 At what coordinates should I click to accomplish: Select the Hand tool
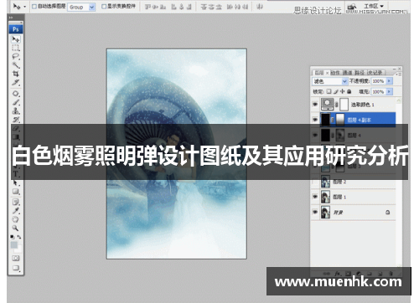tap(16, 219)
